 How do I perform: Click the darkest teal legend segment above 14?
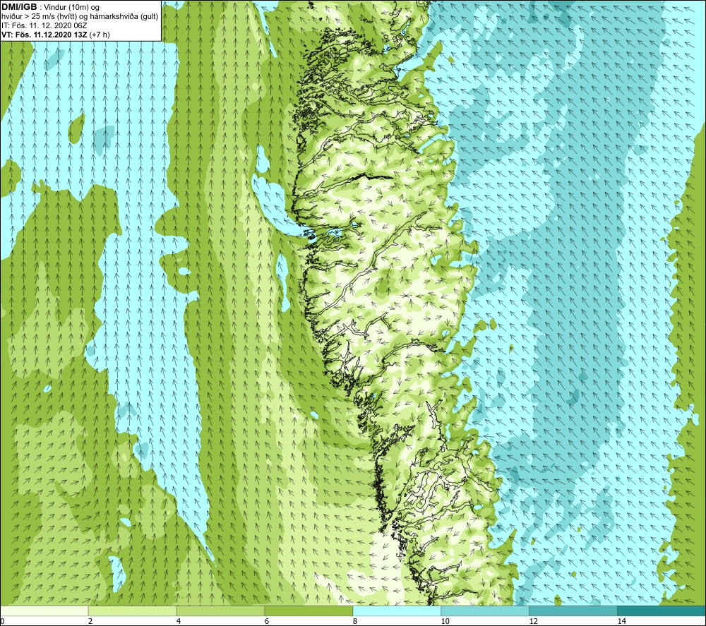662,610
